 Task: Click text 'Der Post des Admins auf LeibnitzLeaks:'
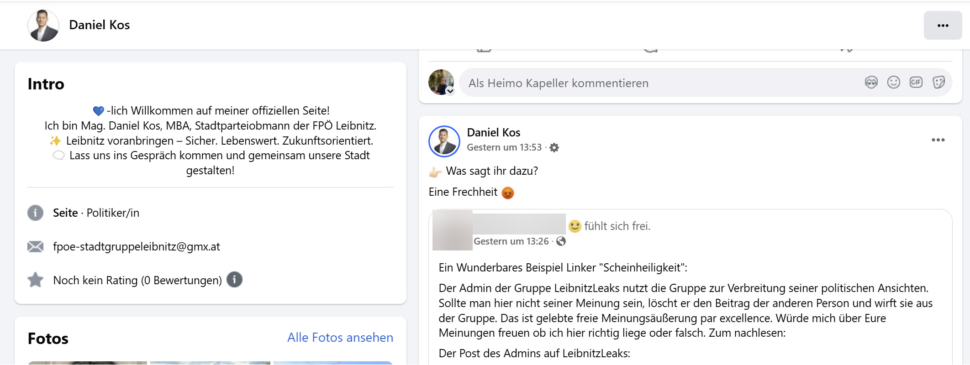click(x=534, y=354)
